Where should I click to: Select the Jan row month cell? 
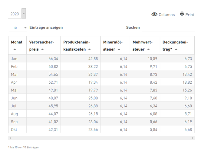(x=18, y=58)
